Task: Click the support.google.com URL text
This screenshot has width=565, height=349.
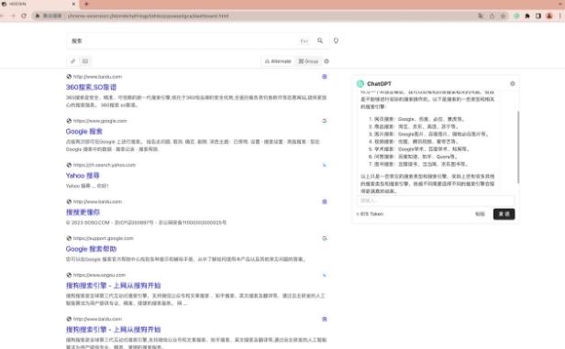Action: click(x=104, y=238)
